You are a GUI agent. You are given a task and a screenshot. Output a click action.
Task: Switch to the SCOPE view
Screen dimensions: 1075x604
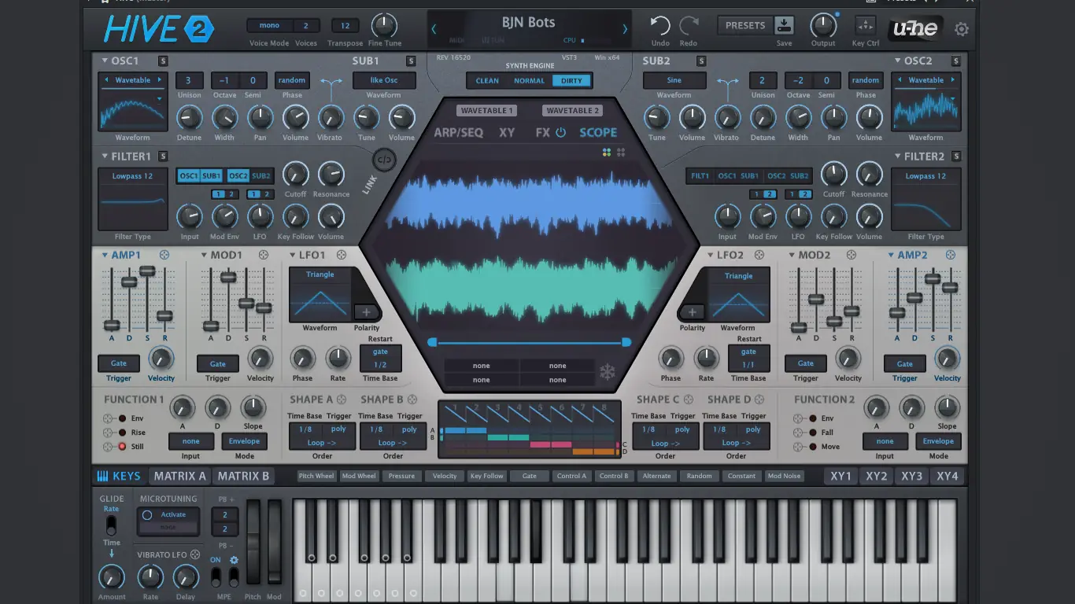point(598,132)
